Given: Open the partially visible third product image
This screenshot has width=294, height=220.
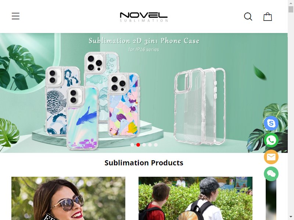Looking at the screenshot, I should click(271, 198).
